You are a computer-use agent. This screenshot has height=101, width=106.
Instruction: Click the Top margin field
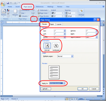click(x=59, y=31)
